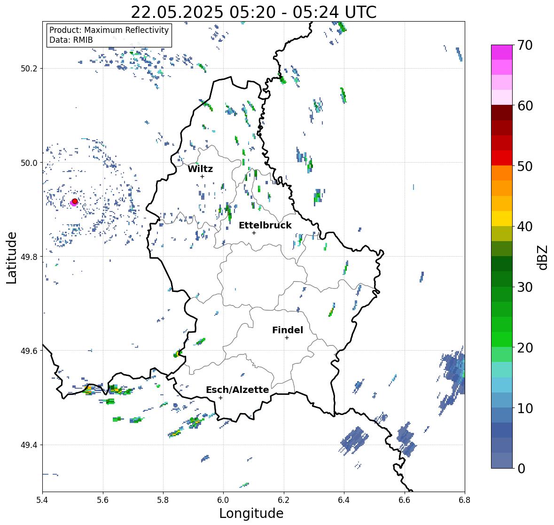Click the magenta segment of the colorbar
554x525 pixels.
(502, 52)
